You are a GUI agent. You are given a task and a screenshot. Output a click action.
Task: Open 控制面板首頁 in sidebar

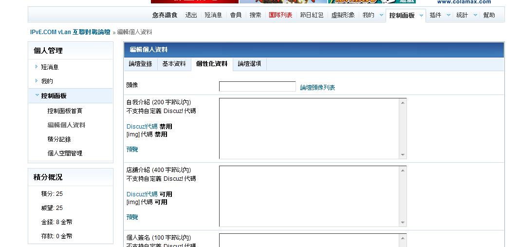[x=65, y=111]
